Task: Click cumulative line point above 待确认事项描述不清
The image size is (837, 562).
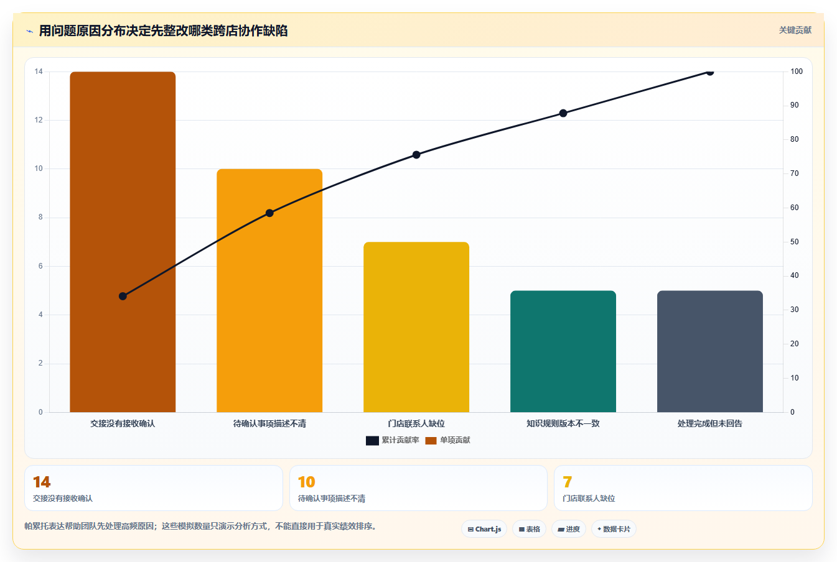Action: point(269,213)
